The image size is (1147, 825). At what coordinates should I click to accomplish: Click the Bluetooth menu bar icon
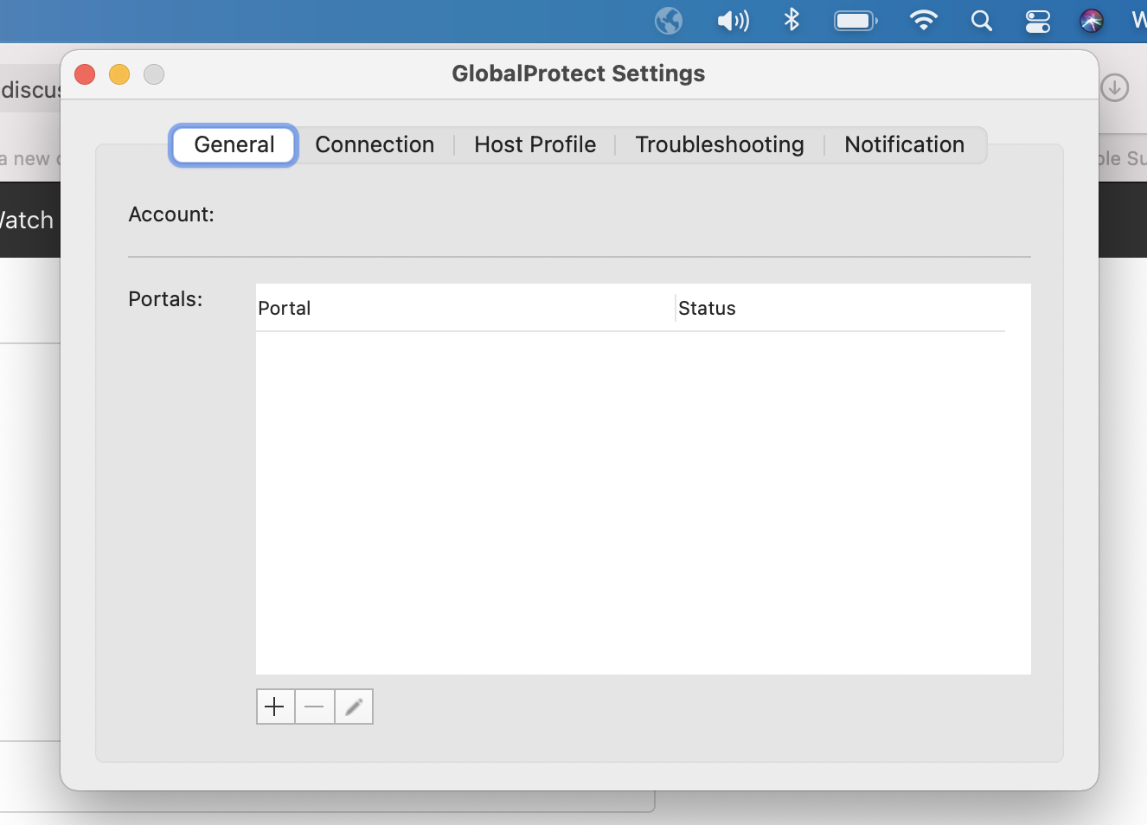tap(791, 20)
